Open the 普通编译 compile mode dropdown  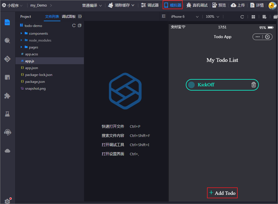pyautogui.click(x=92, y=5)
